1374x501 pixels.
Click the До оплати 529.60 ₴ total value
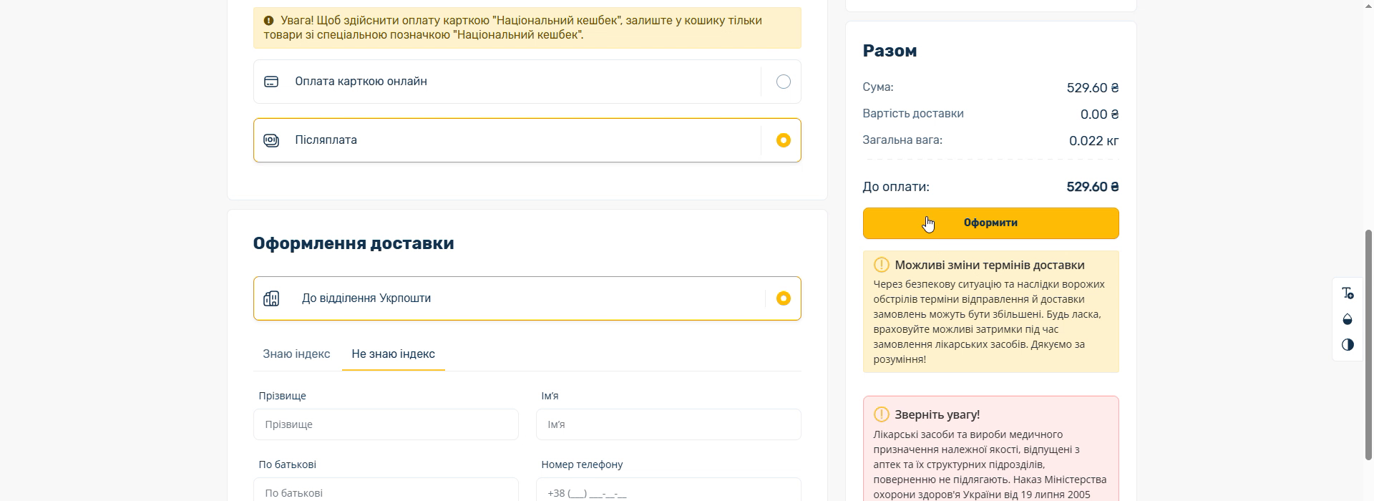1092,187
